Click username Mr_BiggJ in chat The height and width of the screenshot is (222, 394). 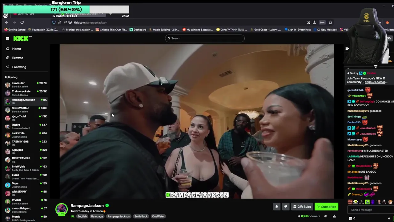pyautogui.click(x=353, y=172)
